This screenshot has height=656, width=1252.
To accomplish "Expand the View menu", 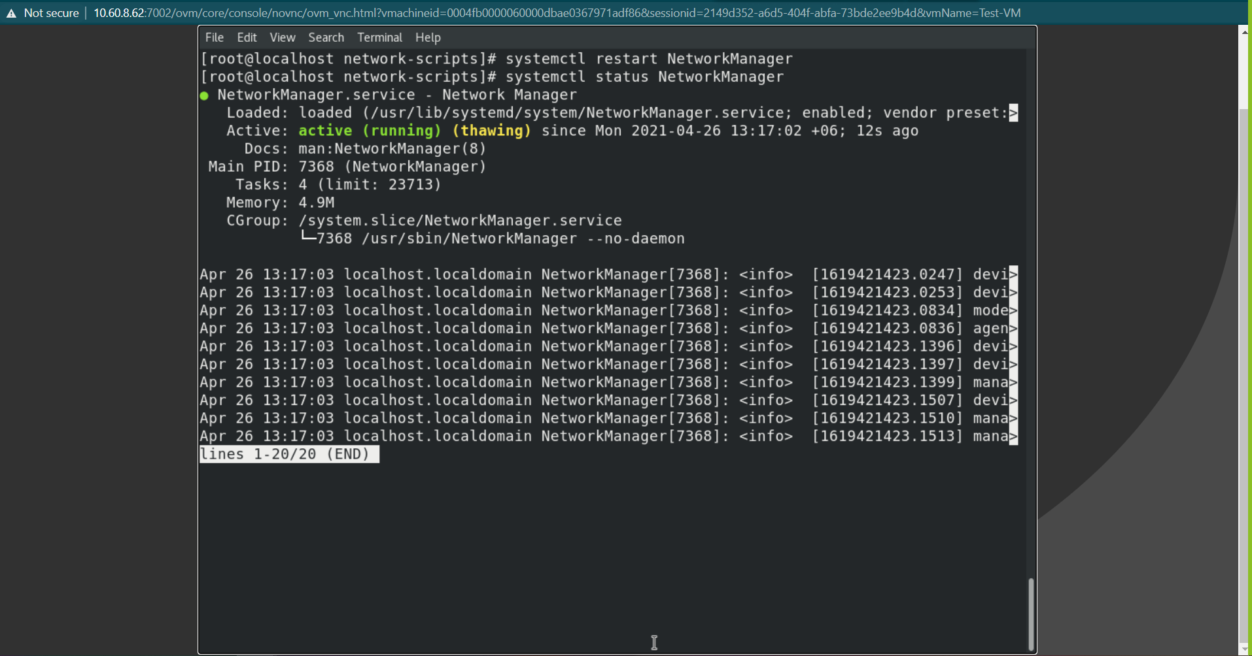I will pos(283,38).
